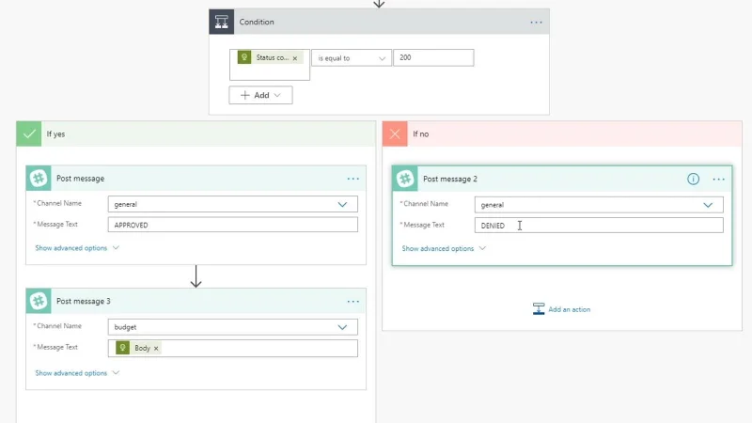Click the Post message 3 Slack icon
Screen dimensions: 752x423
pos(39,301)
